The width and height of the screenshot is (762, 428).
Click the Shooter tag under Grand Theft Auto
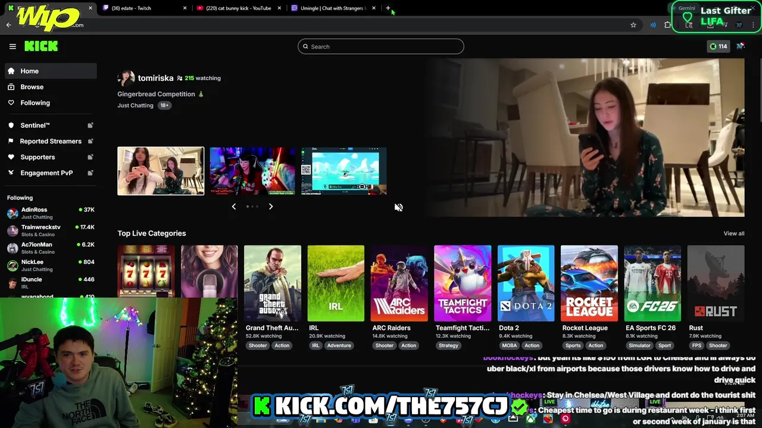pyautogui.click(x=258, y=345)
